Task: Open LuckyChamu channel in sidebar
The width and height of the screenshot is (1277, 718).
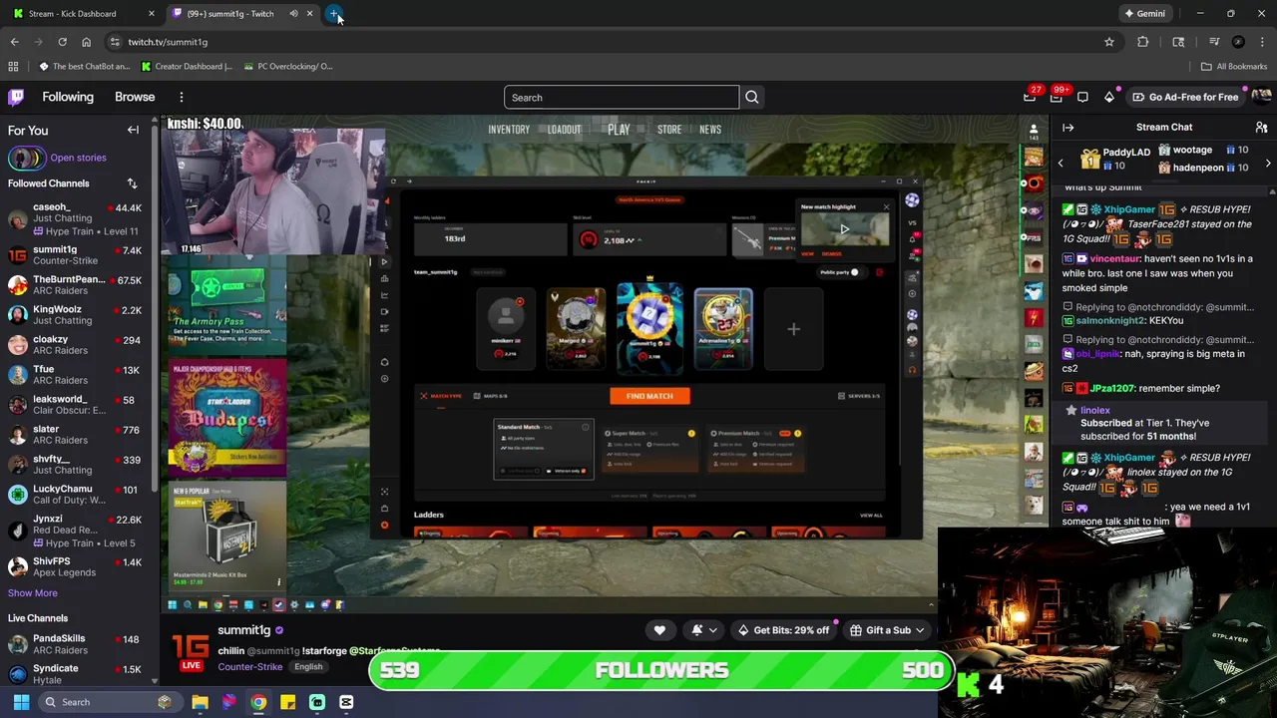Action: pyautogui.click(x=75, y=495)
